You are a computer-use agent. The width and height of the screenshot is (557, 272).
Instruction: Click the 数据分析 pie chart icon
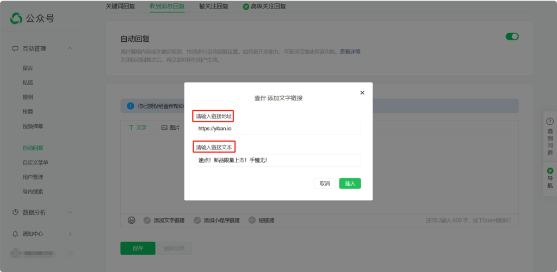15,212
